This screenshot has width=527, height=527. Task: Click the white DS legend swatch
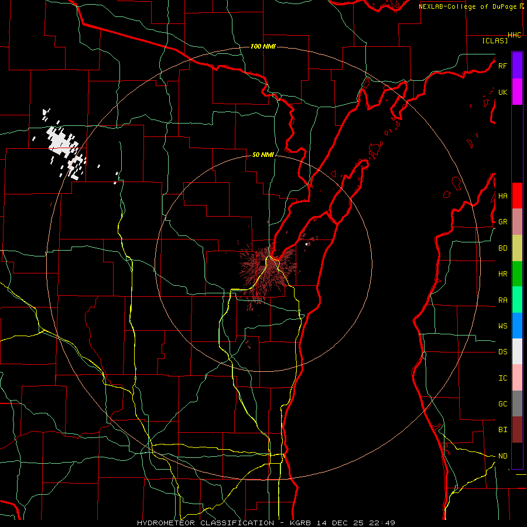tap(517, 351)
